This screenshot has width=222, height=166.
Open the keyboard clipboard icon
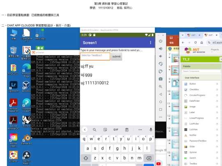[x=127, y=130]
